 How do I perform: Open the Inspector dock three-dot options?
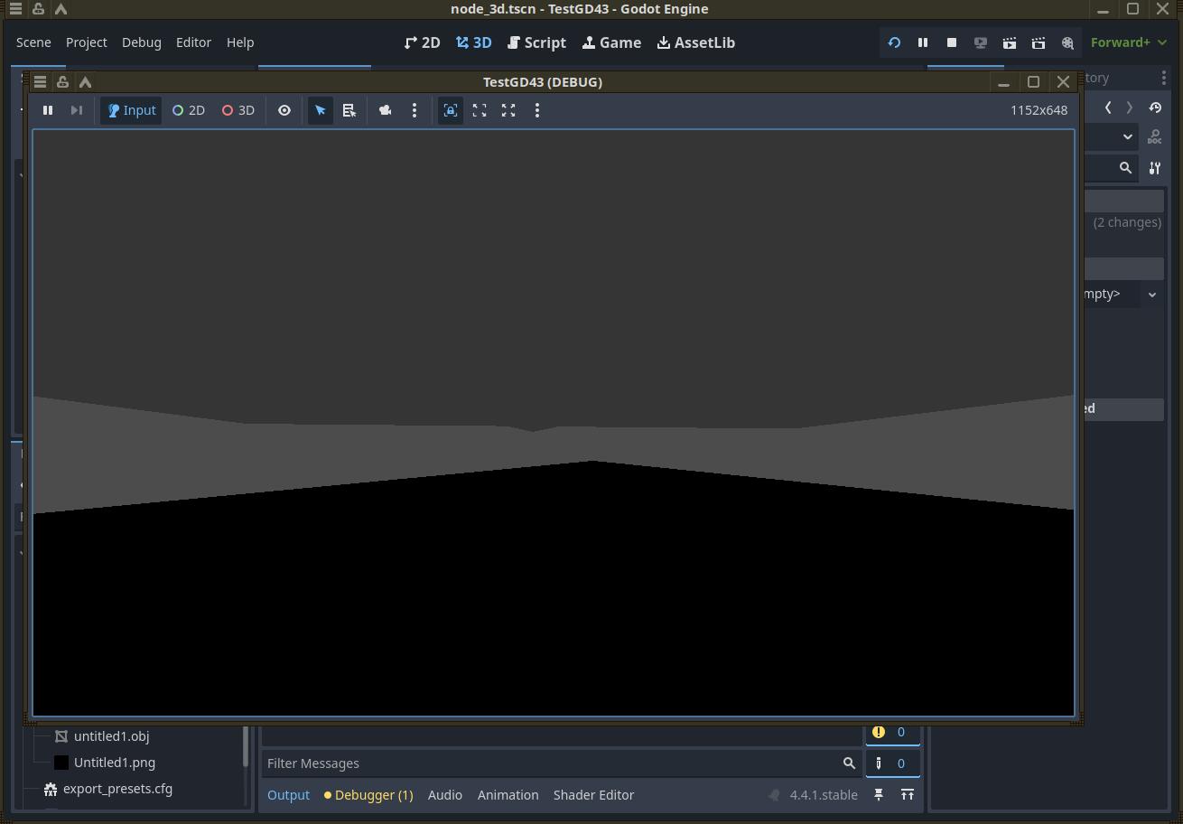coord(1164,78)
